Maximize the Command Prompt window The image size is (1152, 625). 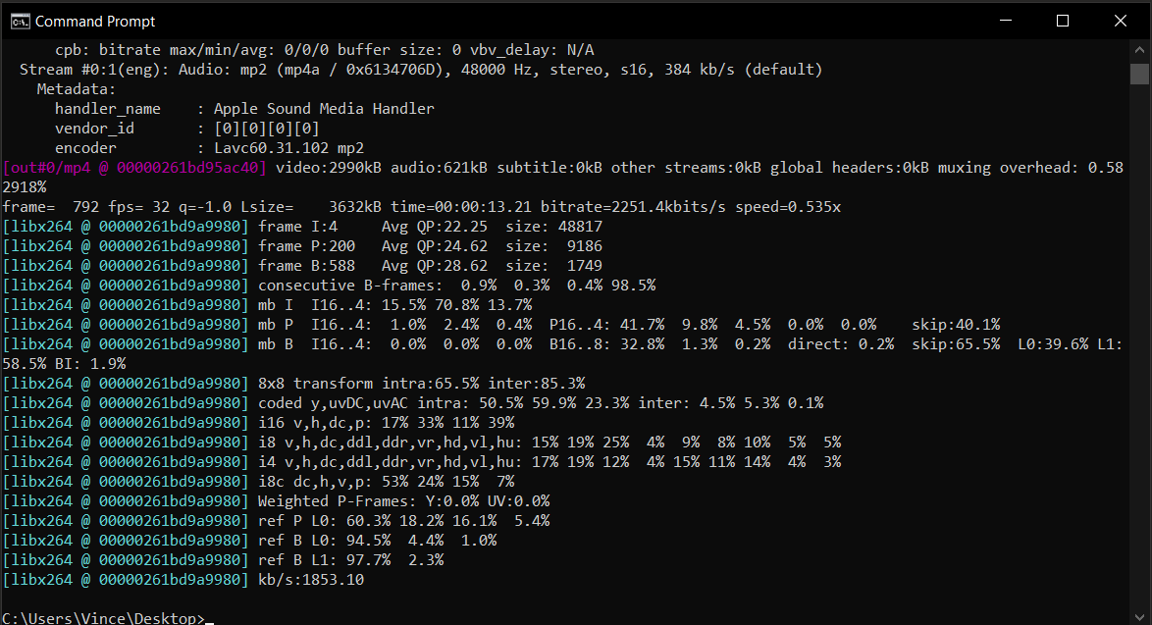point(1063,20)
